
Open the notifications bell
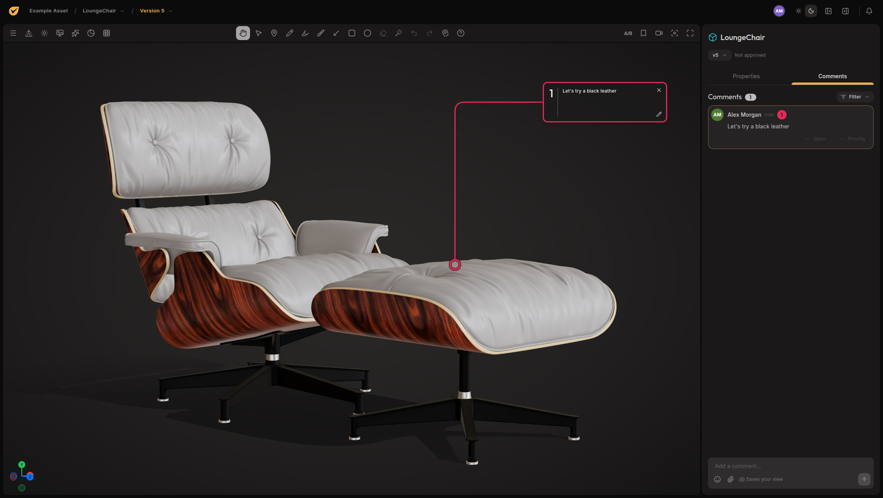coord(869,11)
